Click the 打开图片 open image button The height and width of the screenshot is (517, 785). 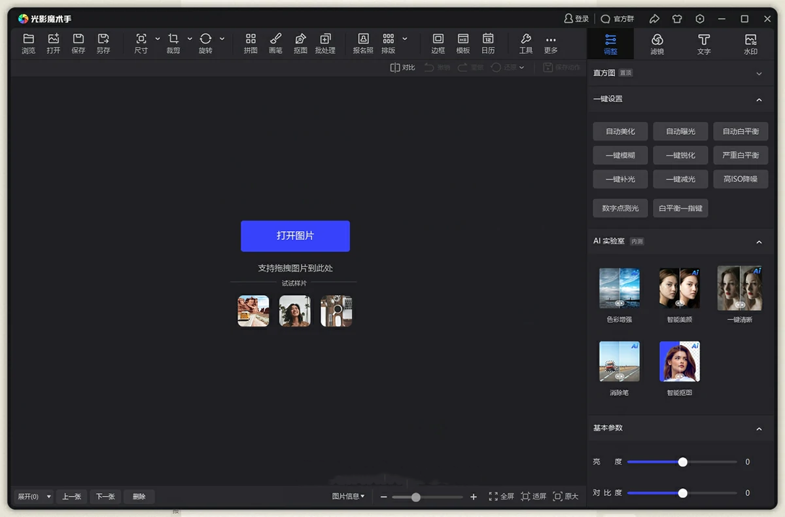[x=295, y=236]
